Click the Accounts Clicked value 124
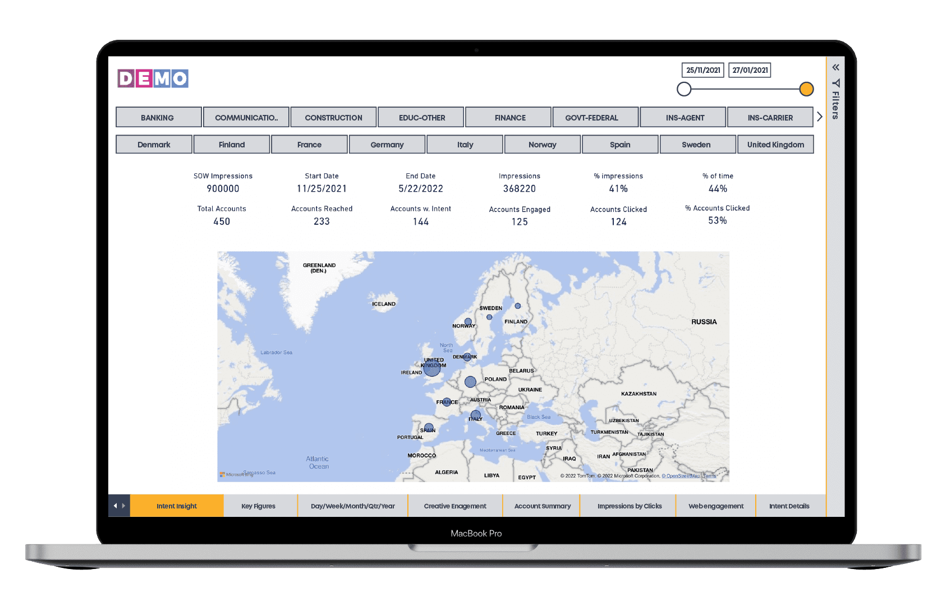The width and height of the screenshot is (951, 606). (x=618, y=221)
